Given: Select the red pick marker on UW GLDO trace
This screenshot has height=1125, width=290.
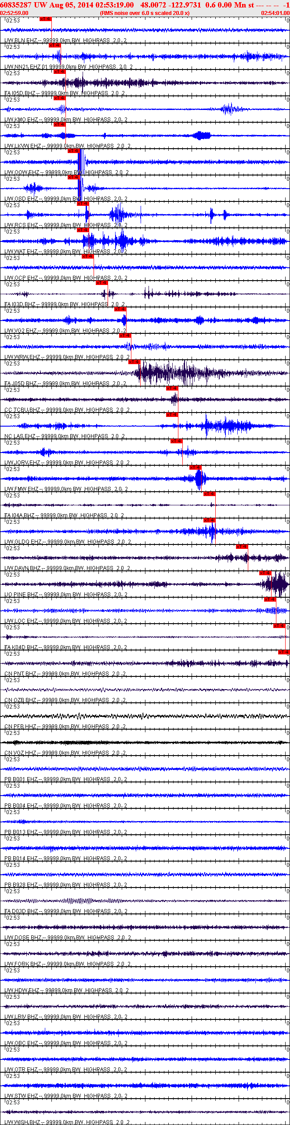Looking at the screenshot, I should click(x=209, y=520).
